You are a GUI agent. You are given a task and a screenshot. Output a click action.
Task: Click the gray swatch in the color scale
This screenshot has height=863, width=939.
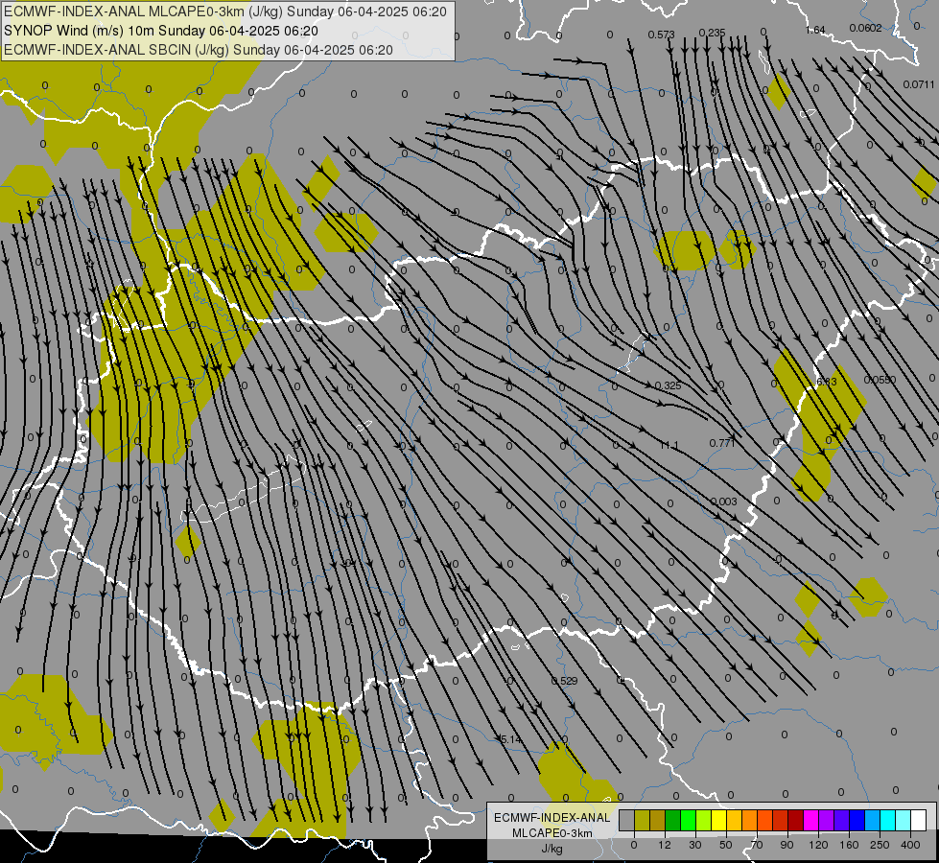(627, 820)
